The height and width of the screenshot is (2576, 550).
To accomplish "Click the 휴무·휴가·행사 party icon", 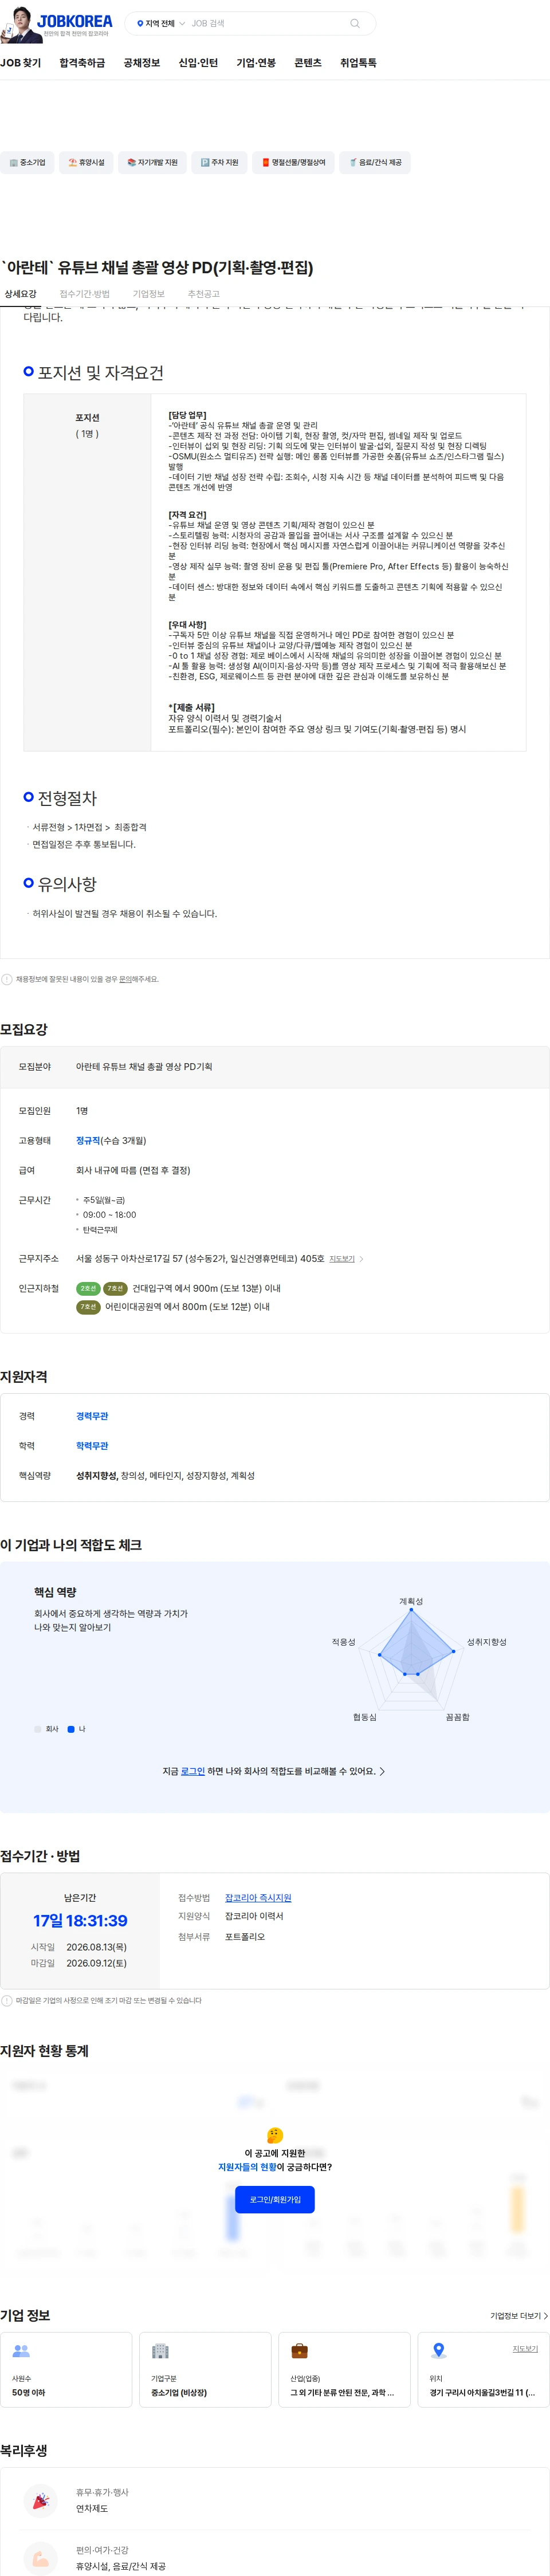I will 40,2500.
